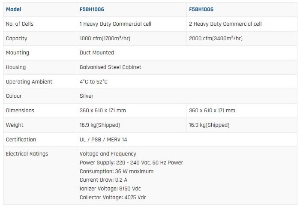Click the 2000 cfm capacity value
Viewport: 300px width, 207px height.
click(216, 38)
